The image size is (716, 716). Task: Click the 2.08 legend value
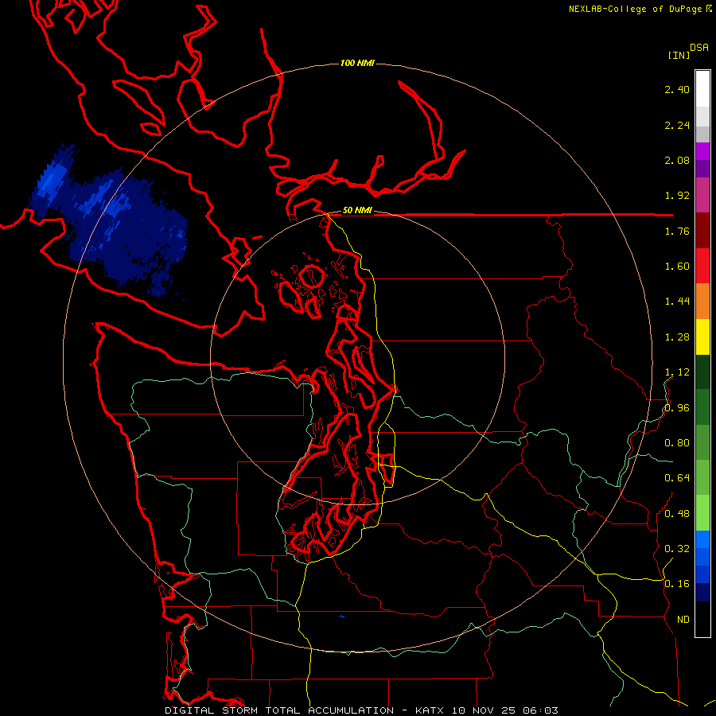point(677,160)
